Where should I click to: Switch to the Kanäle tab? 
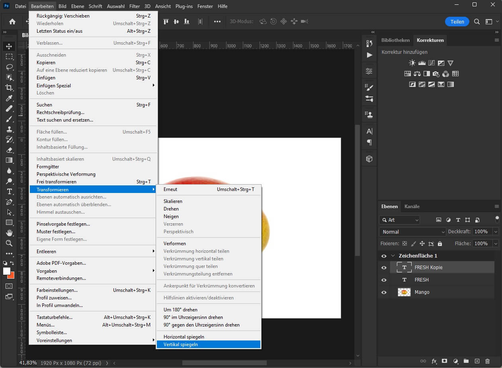(412, 206)
